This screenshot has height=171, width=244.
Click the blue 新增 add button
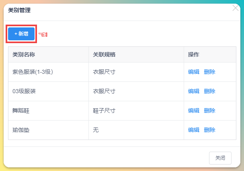pyautogui.click(x=21, y=34)
